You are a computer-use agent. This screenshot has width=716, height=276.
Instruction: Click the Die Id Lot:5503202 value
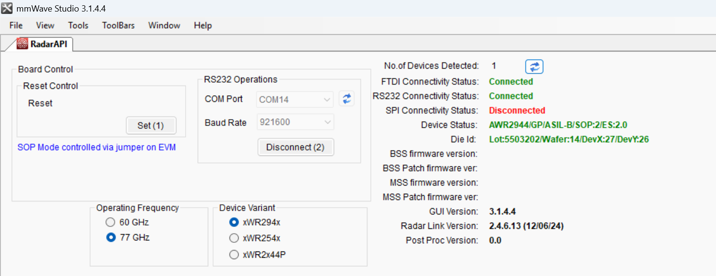pos(569,139)
